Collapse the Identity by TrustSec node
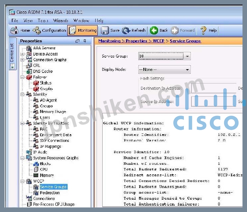The height and width of the screenshot is (212, 247). (x=22, y=123)
